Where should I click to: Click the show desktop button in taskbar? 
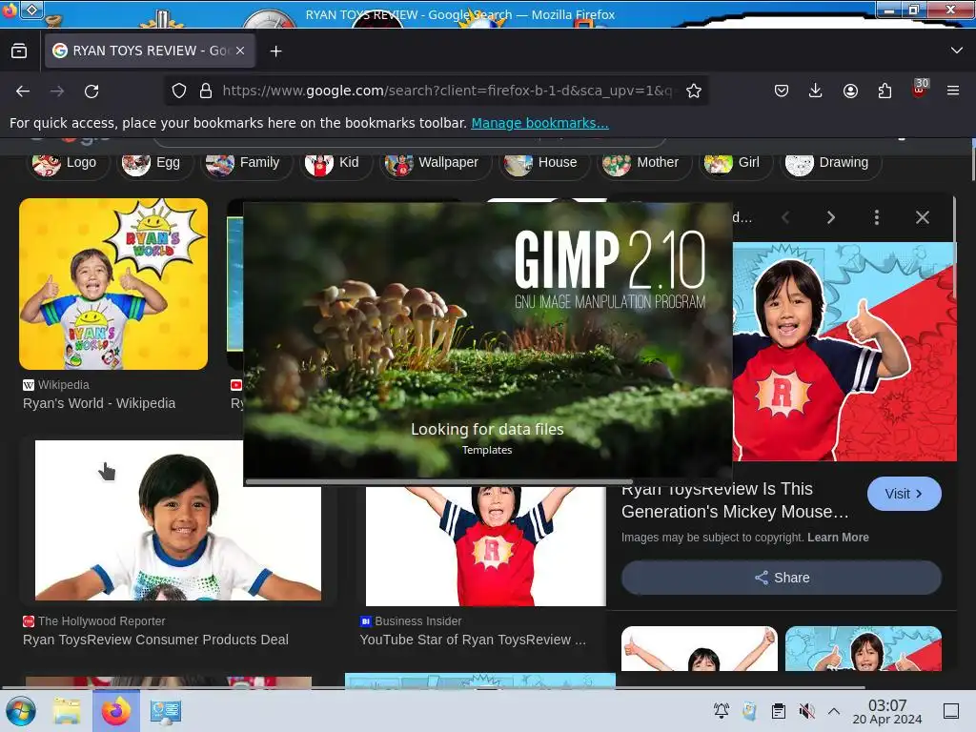[950, 711]
